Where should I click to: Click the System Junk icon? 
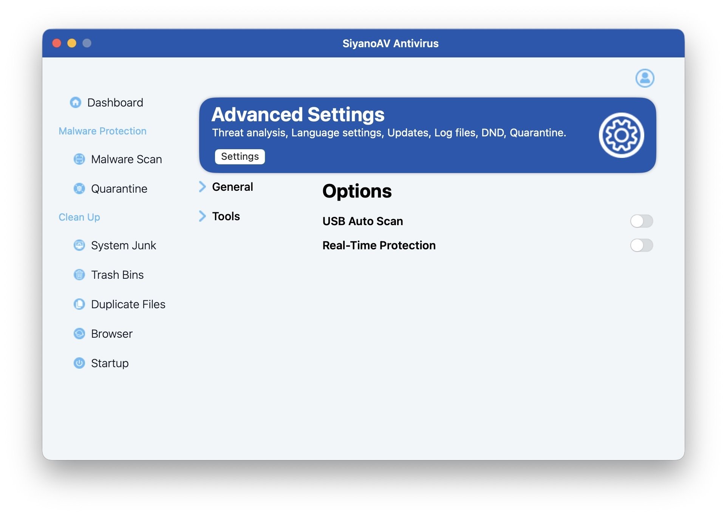pos(79,245)
